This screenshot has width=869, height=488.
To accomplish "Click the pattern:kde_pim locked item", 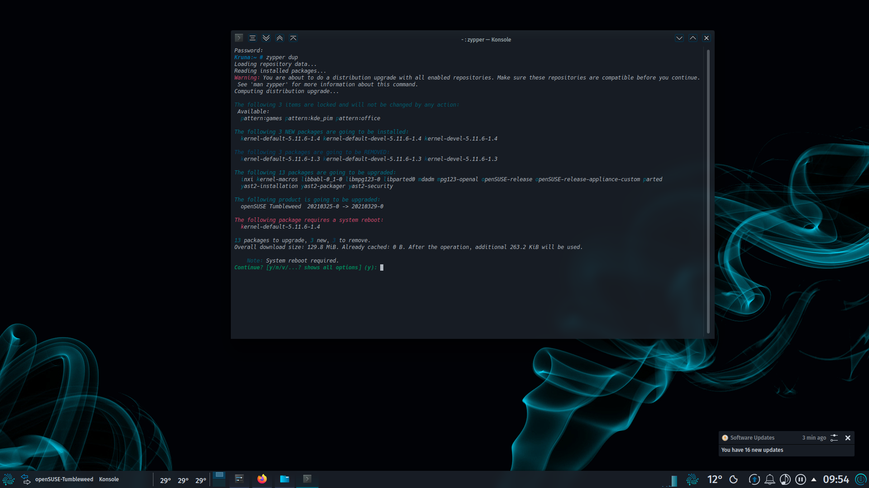I will pyautogui.click(x=309, y=118).
